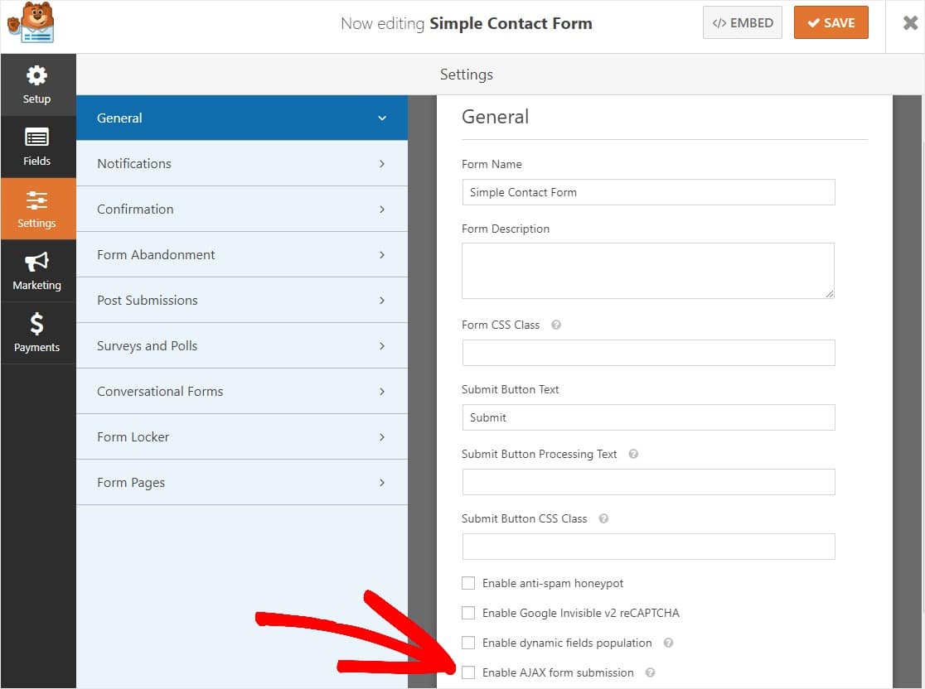Viewport: 925px width, 689px height.
Task: Expand the Form Pages chevron
Action: pyautogui.click(x=381, y=483)
